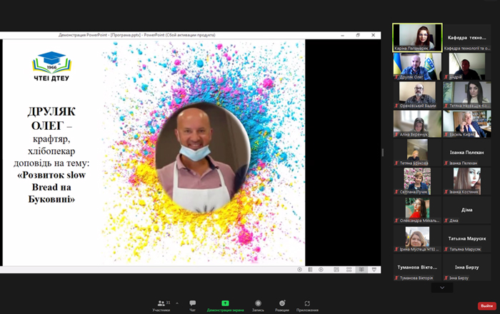
Task: Restore down the PowerPoint window
Action: (x=358, y=35)
